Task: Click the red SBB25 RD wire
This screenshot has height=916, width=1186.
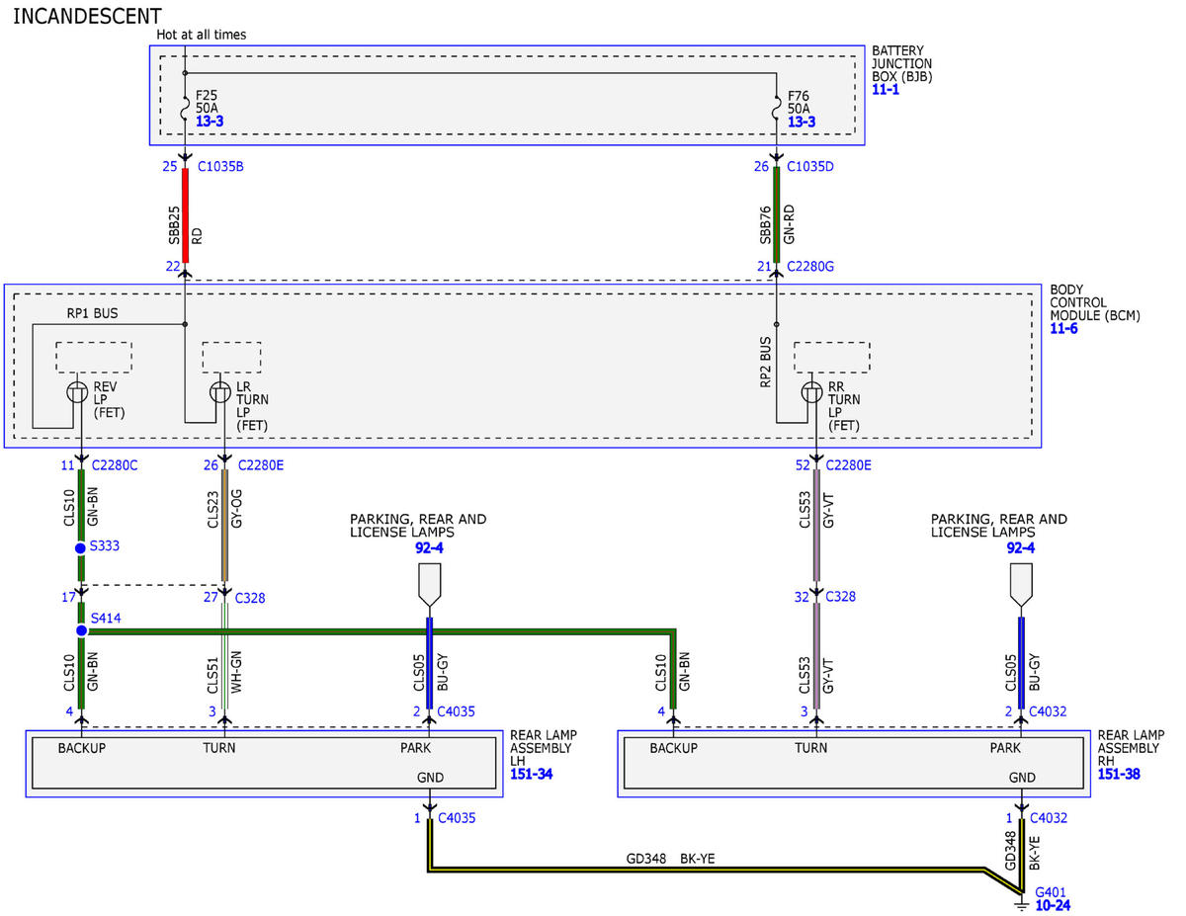Action: pyautogui.click(x=185, y=214)
